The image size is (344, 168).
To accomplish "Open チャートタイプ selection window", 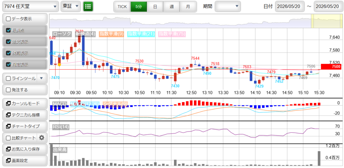I will (25, 126).
